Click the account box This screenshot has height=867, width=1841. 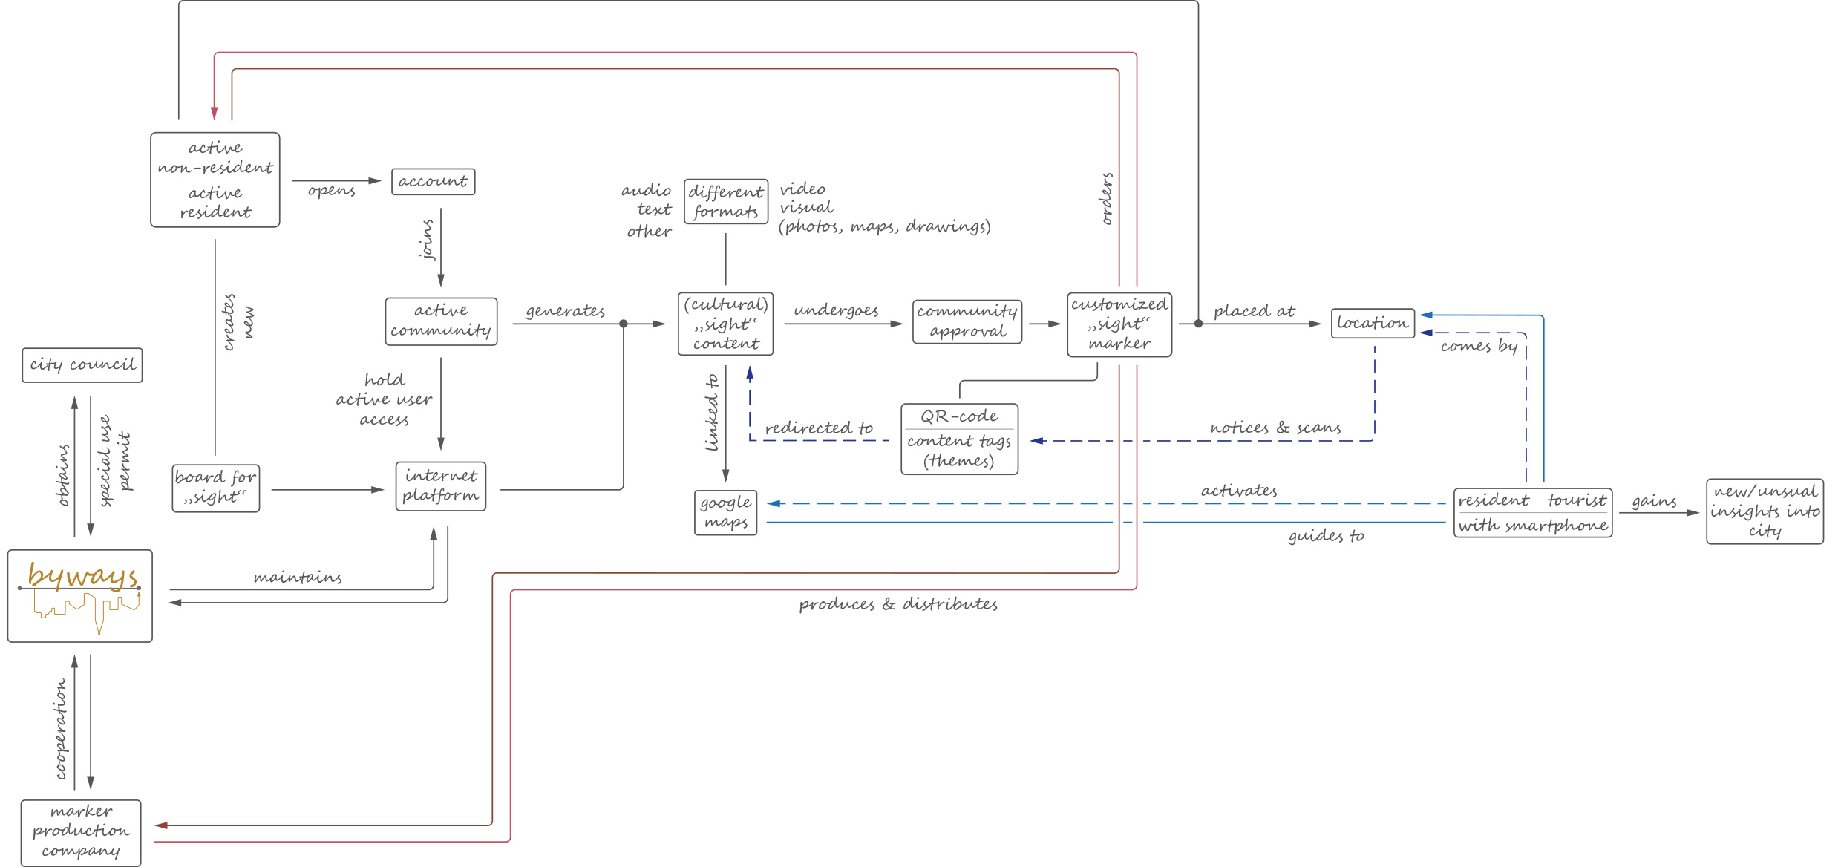[x=433, y=182]
